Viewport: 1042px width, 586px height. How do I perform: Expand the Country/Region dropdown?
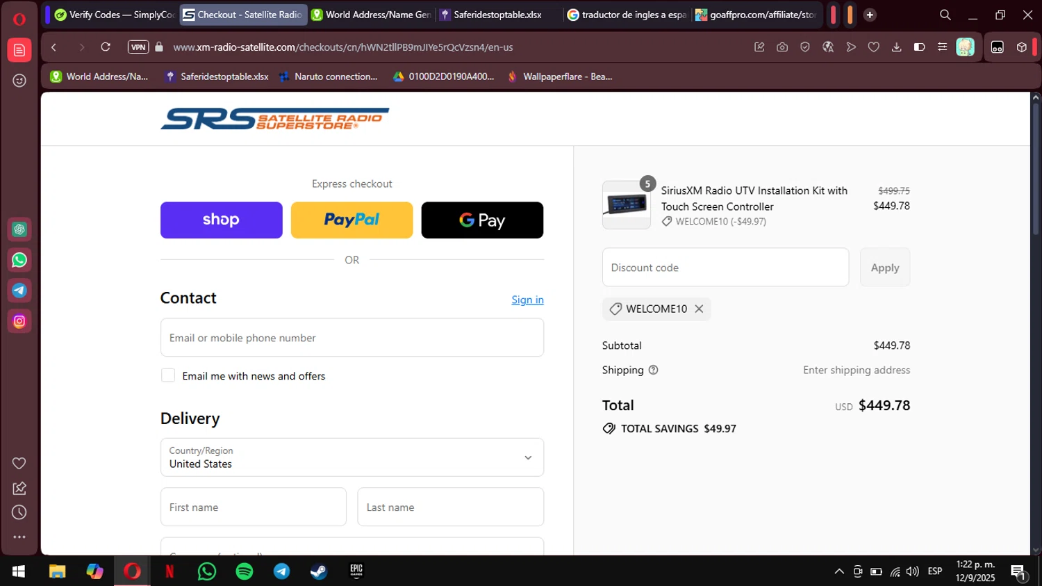(x=352, y=457)
